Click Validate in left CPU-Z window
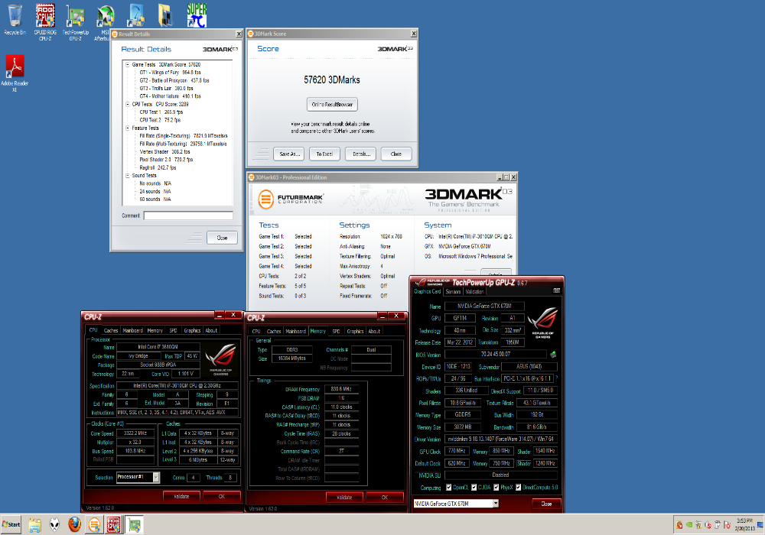The width and height of the screenshot is (765, 535). pyautogui.click(x=181, y=497)
